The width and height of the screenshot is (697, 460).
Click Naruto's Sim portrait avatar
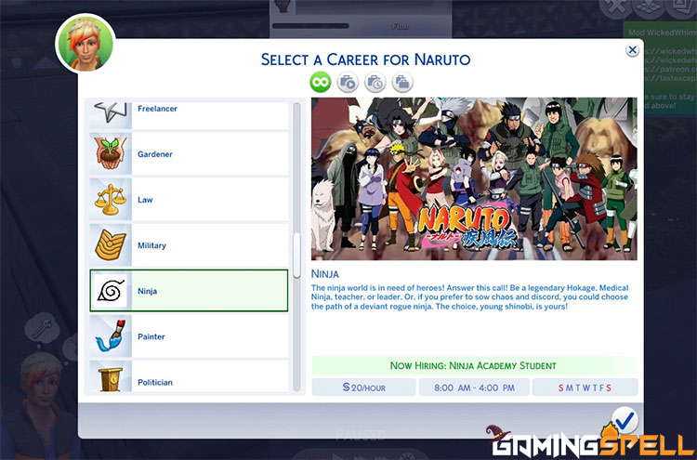(x=85, y=44)
